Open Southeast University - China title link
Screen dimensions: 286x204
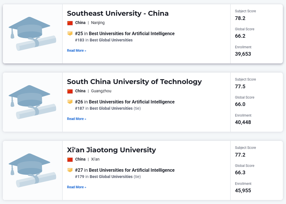tap(118, 13)
